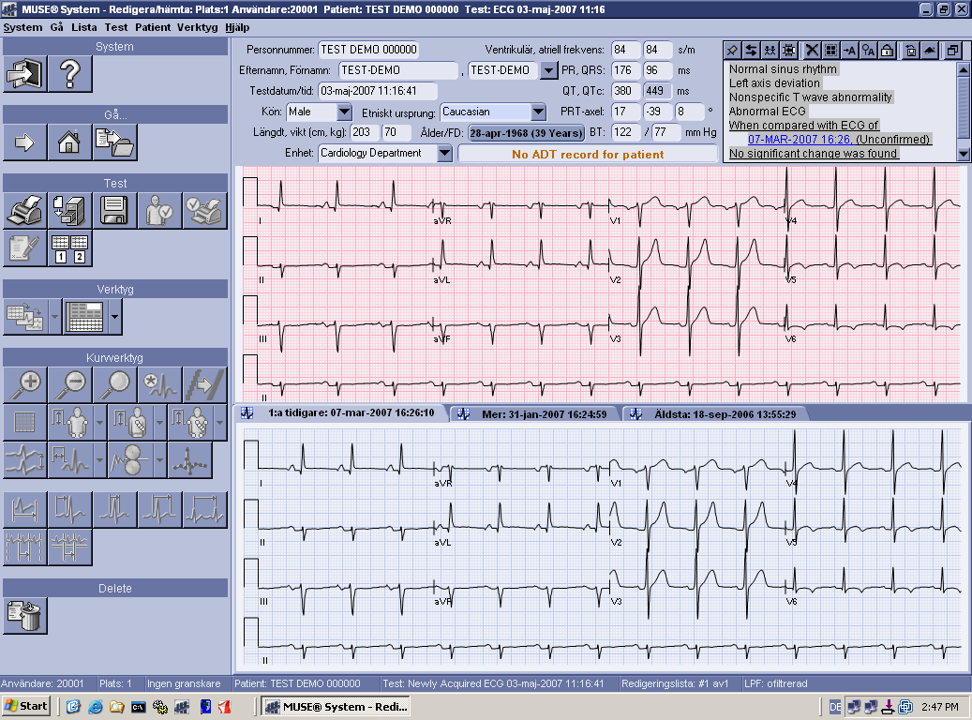This screenshot has height=720, width=972.
Task: Select the 'Normal sinus rhythm' statement
Action: click(783, 68)
